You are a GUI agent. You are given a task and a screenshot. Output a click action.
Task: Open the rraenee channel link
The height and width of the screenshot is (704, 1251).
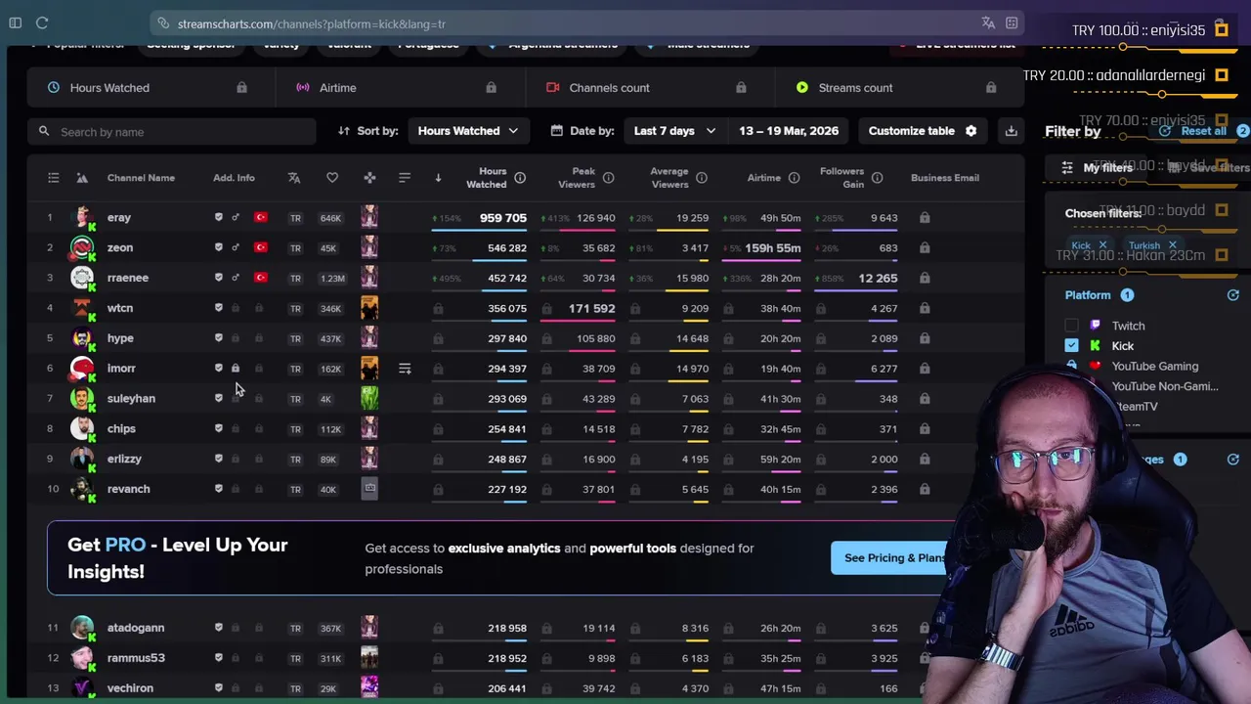pyautogui.click(x=128, y=278)
